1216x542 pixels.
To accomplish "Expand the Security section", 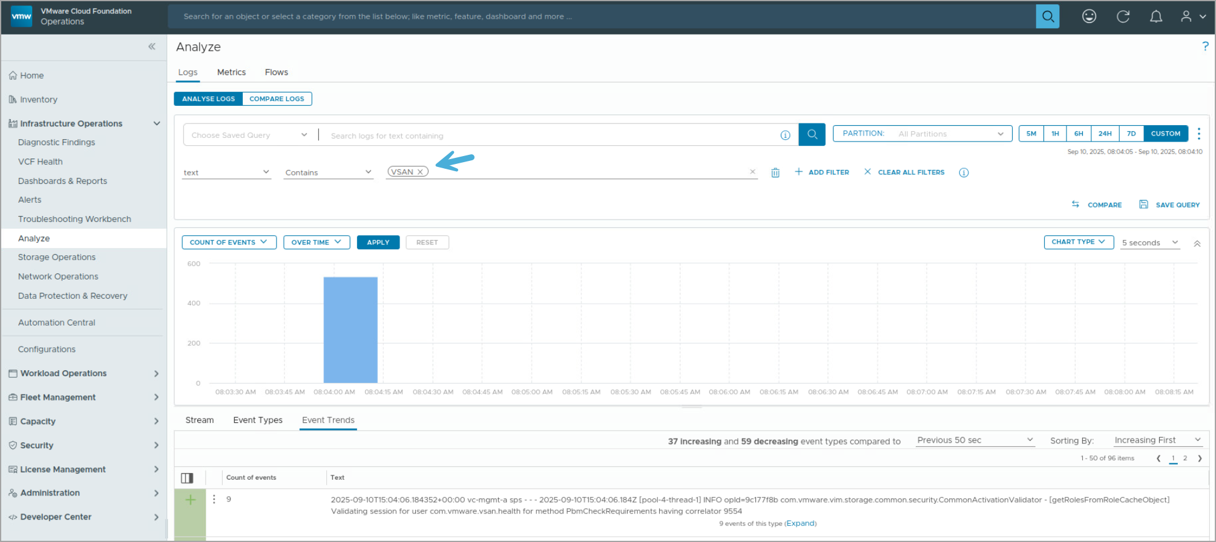I will [156, 445].
